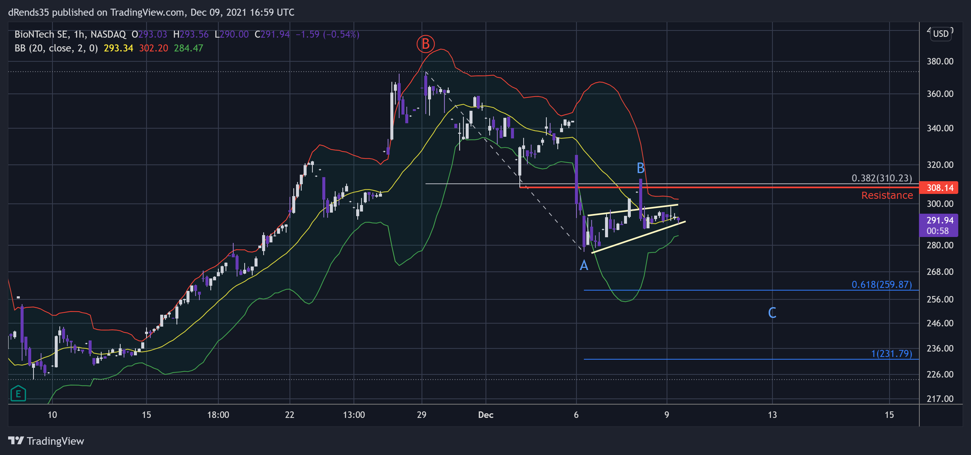Click the open value O293.03
The height and width of the screenshot is (455, 971).
(149, 34)
